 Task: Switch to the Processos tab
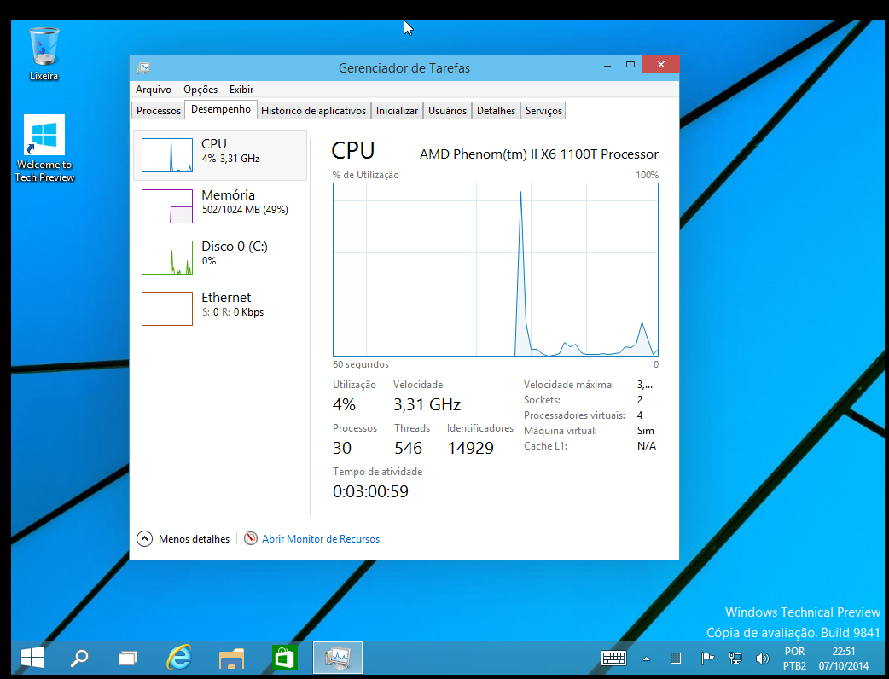158,111
